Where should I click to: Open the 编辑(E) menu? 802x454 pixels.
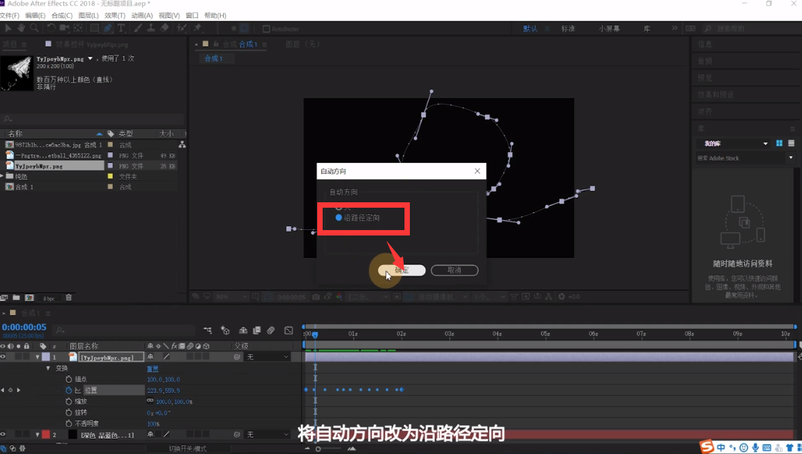point(36,15)
